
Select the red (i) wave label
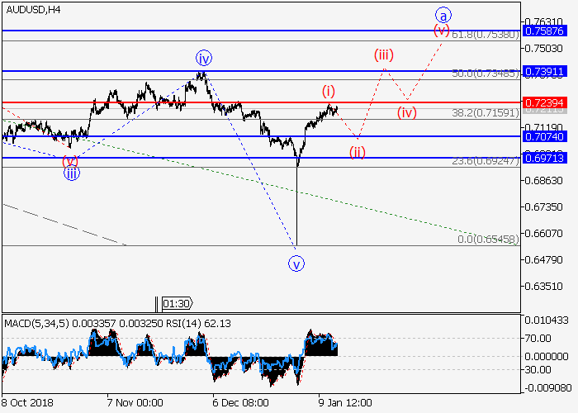pos(329,90)
